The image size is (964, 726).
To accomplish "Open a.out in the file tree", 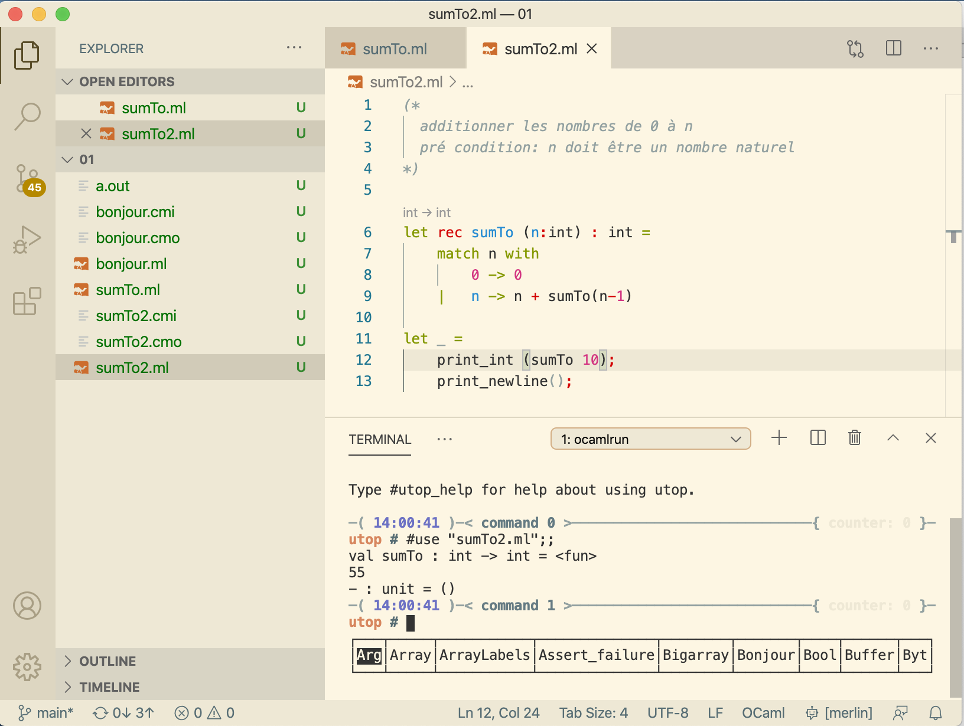I will [190, 186].
